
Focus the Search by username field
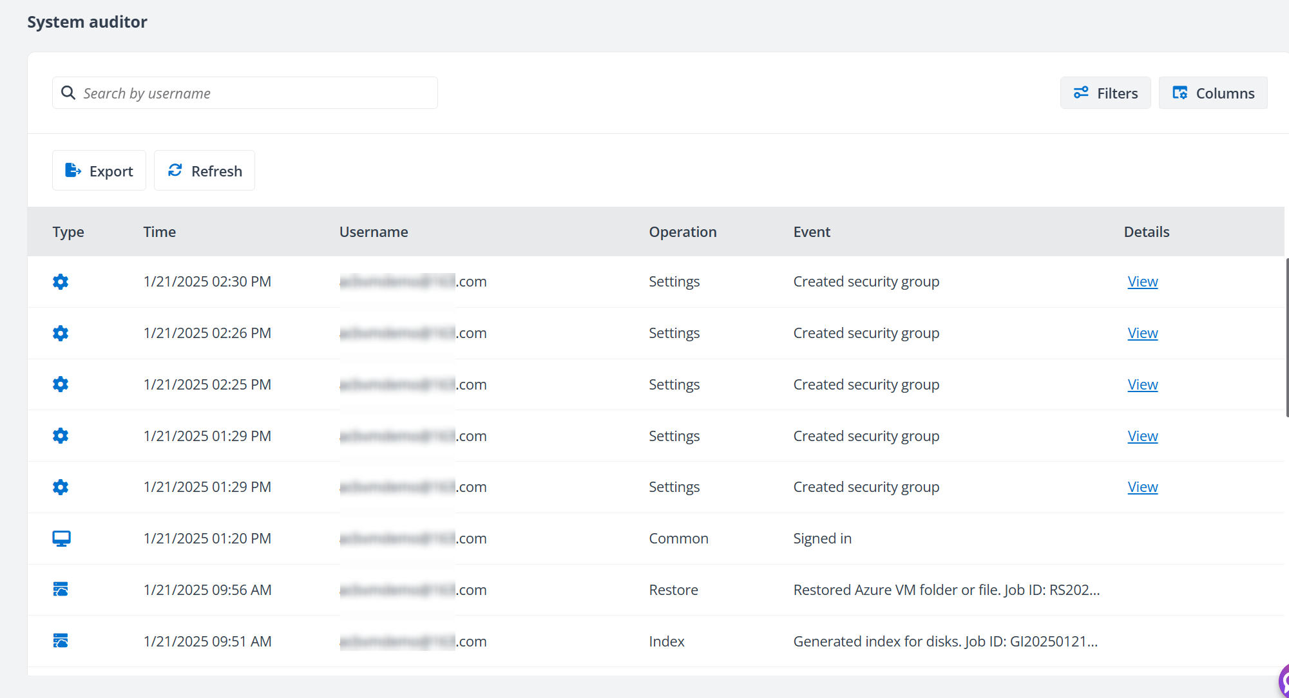click(x=258, y=93)
